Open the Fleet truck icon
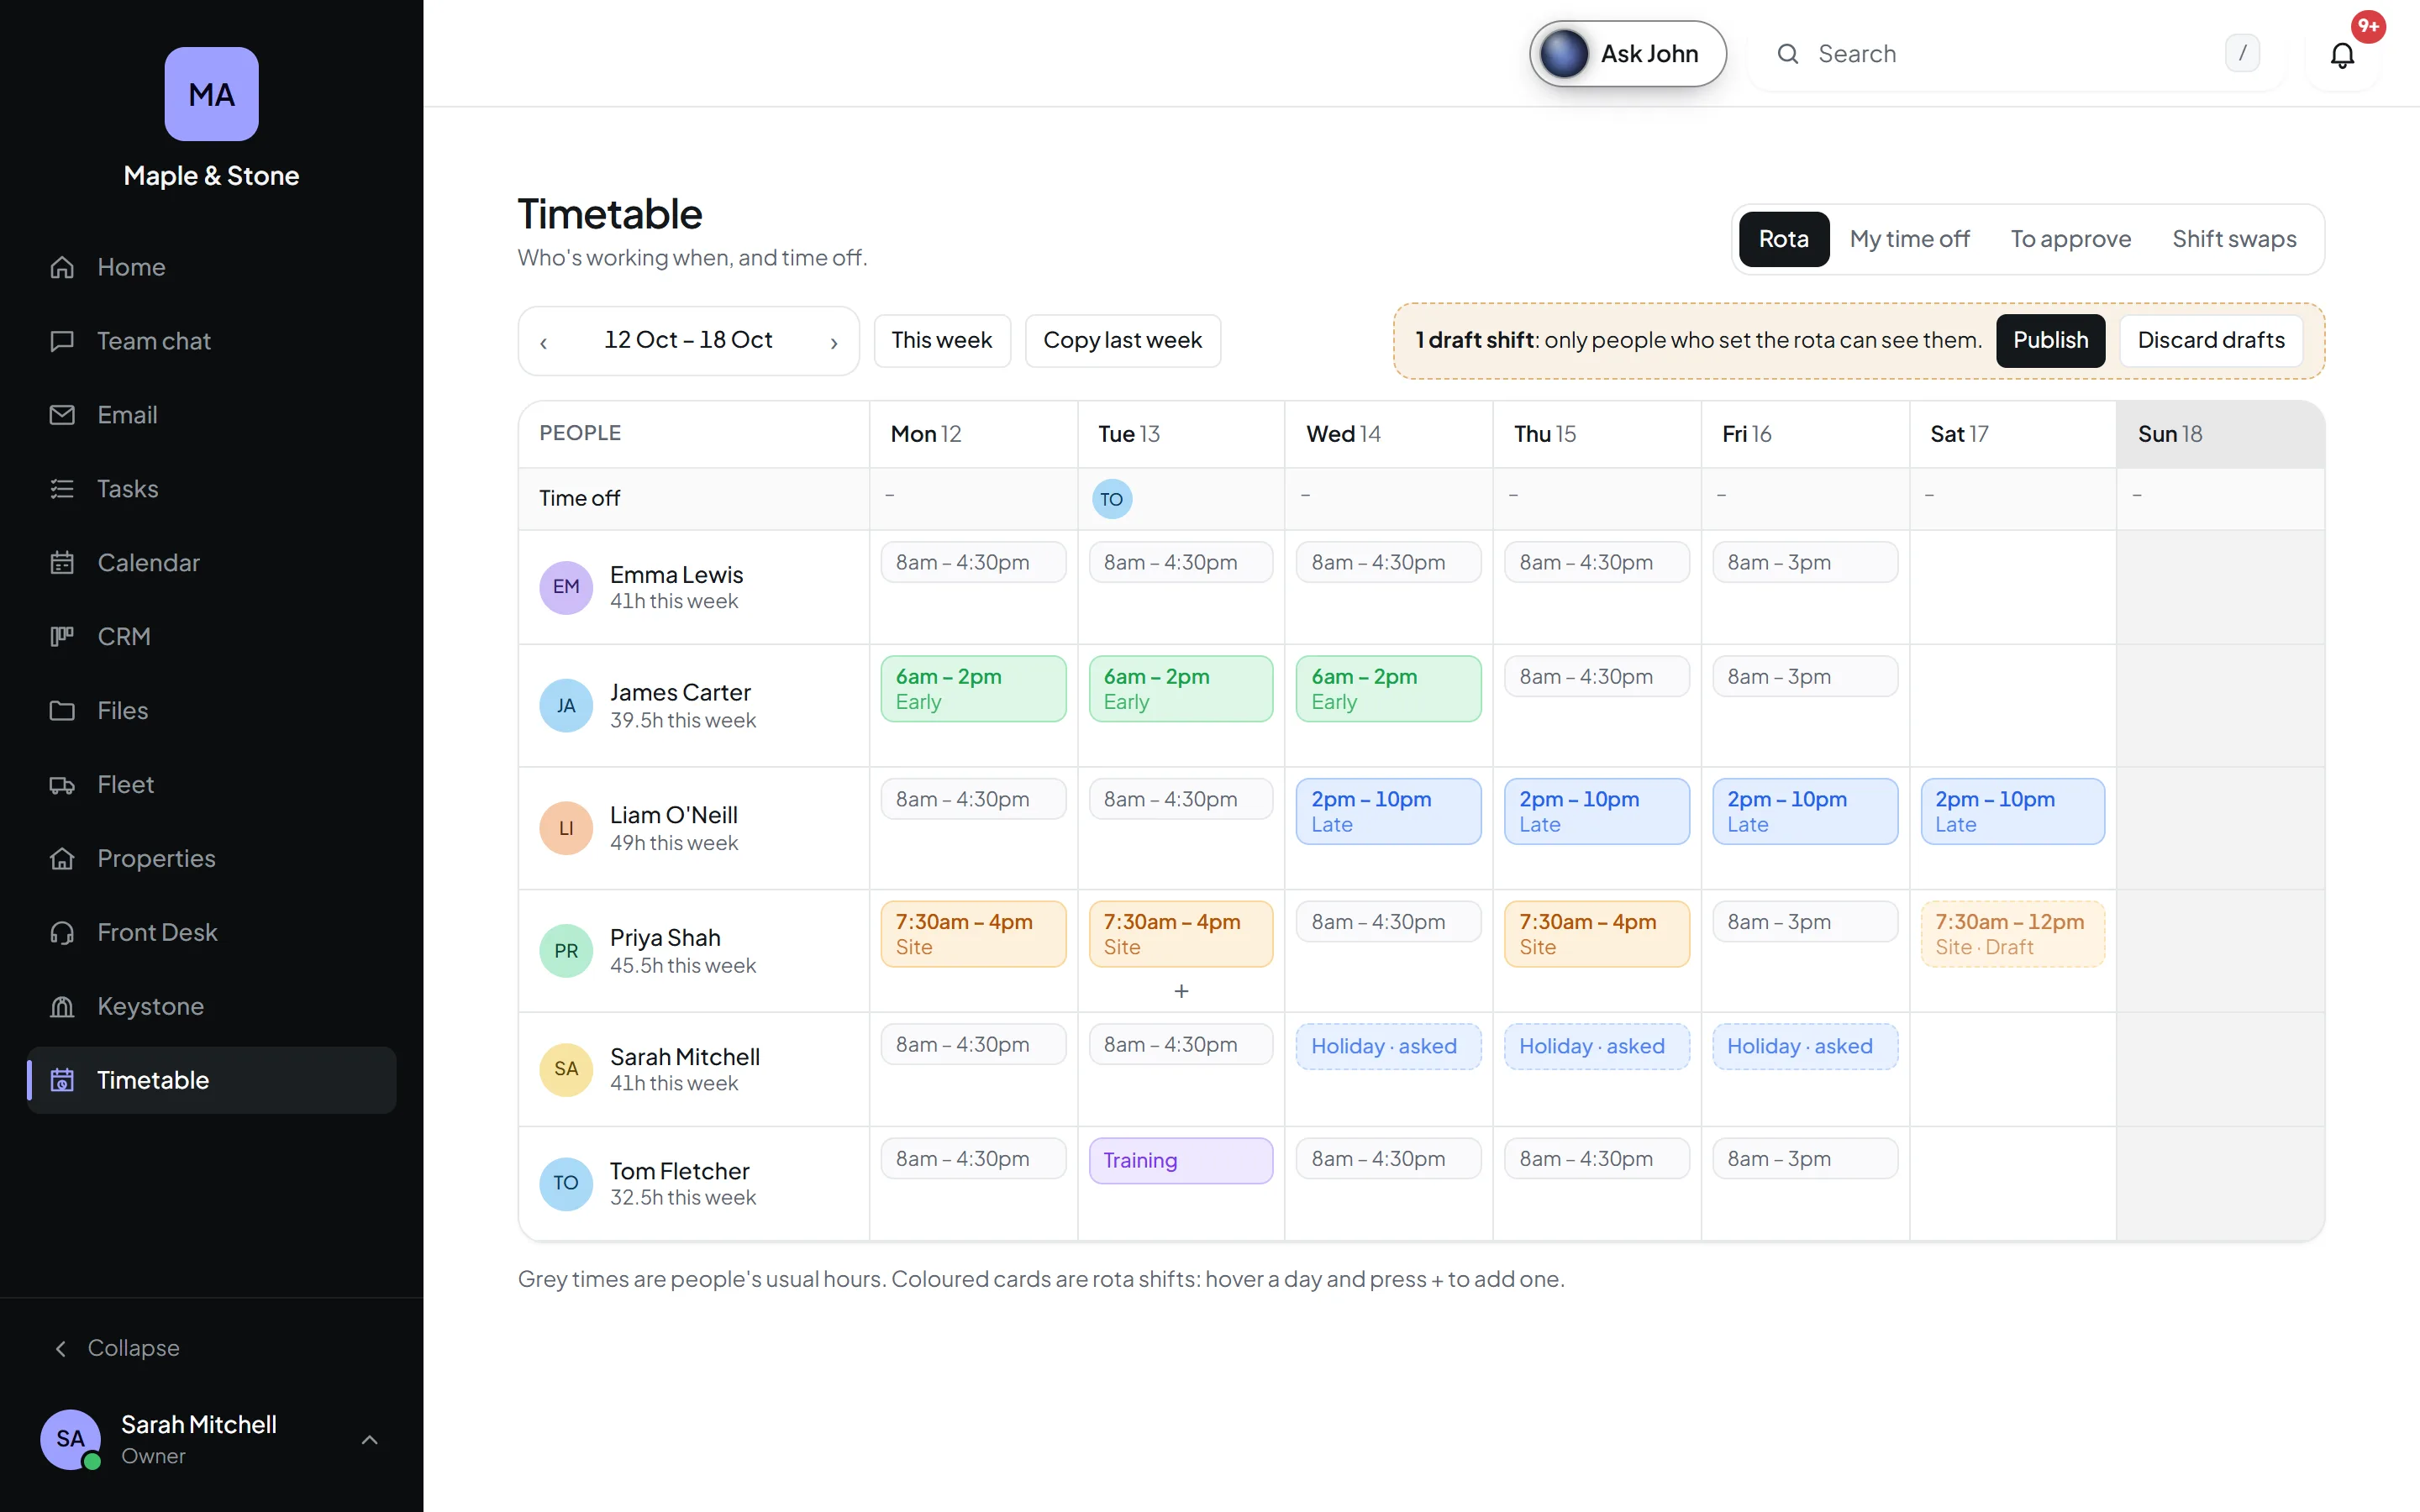 pyautogui.click(x=62, y=785)
